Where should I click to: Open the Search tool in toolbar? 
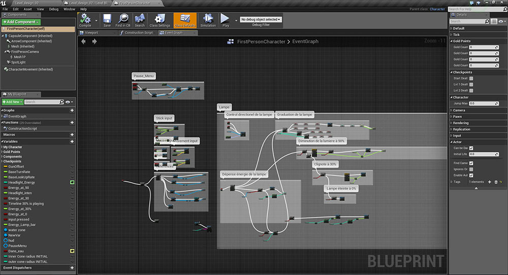140,19
